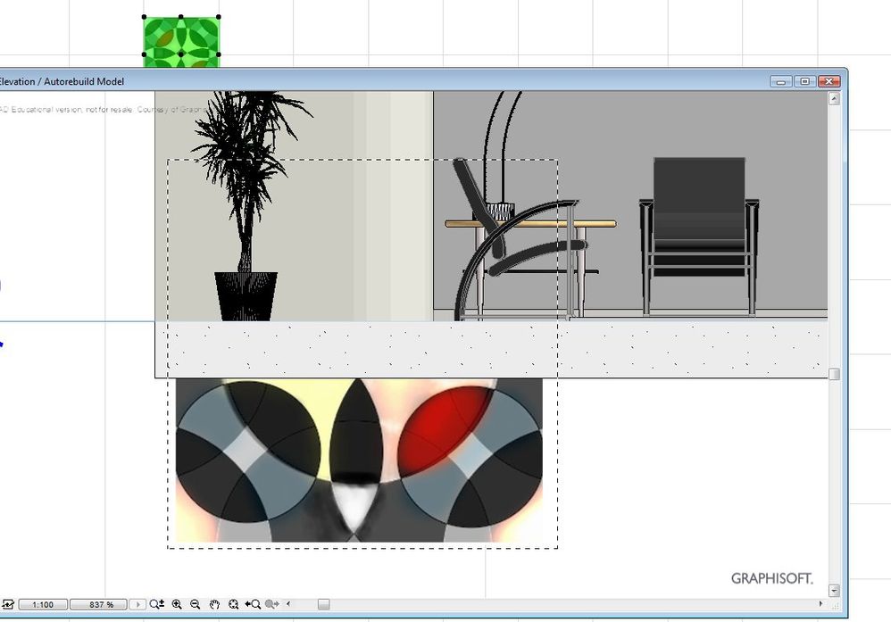Click the horizontal scrollbar left arrow

288,604
